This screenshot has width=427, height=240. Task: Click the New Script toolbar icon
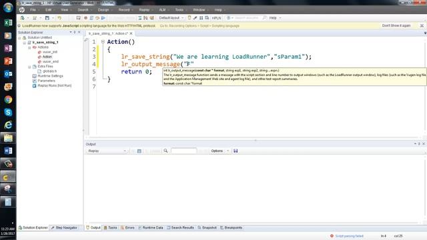click(22, 18)
